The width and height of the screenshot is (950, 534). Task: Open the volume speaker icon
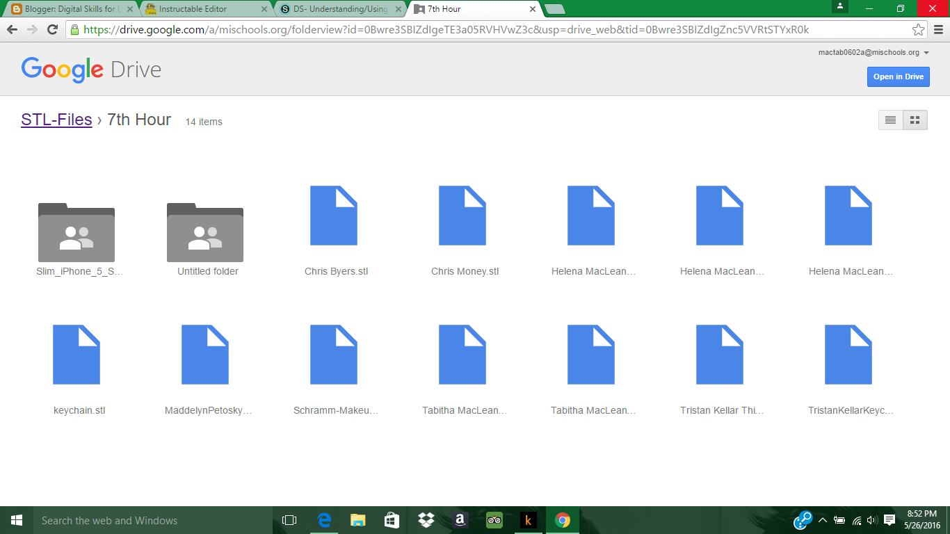872,520
